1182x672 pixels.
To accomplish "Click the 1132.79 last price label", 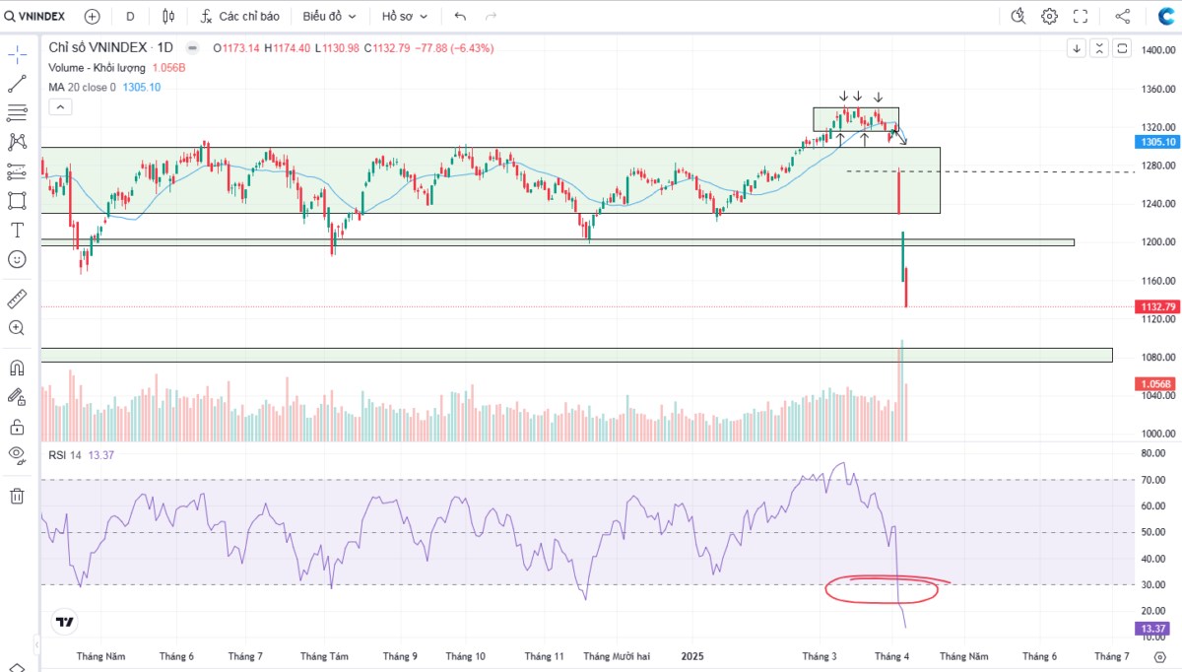I will (1159, 306).
